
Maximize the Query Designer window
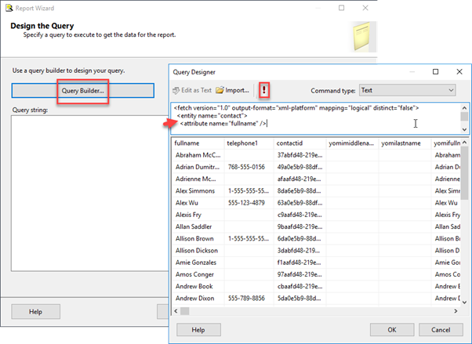point(435,71)
